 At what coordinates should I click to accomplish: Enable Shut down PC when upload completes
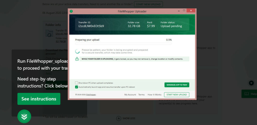point(77,83)
